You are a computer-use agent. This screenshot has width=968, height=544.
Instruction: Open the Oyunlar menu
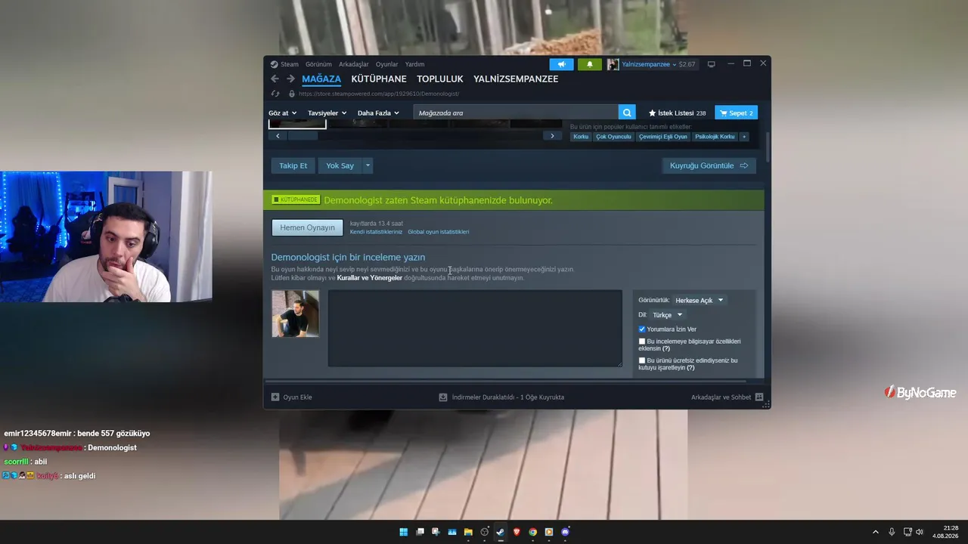pyautogui.click(x=387, y=64)
